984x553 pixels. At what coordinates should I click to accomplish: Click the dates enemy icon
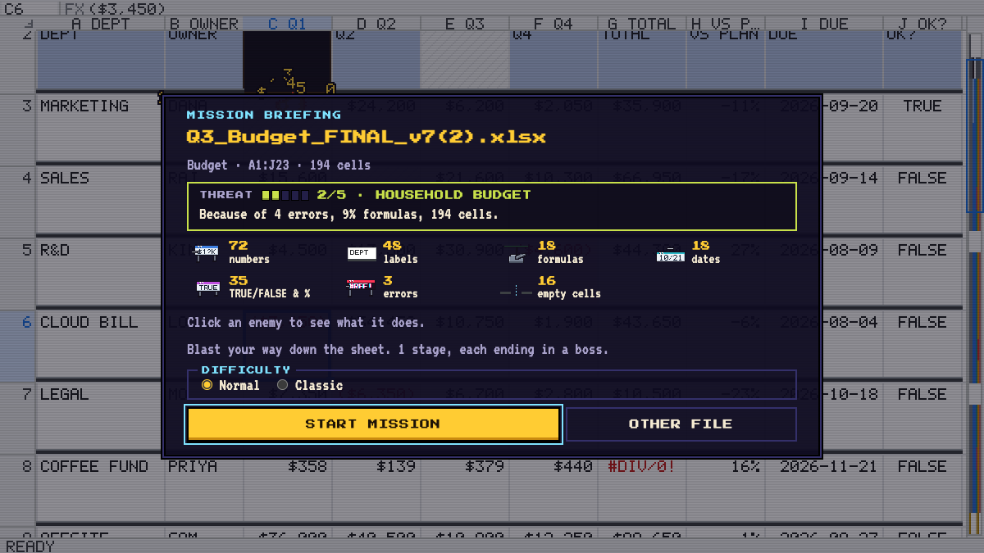tap(670, 253)
